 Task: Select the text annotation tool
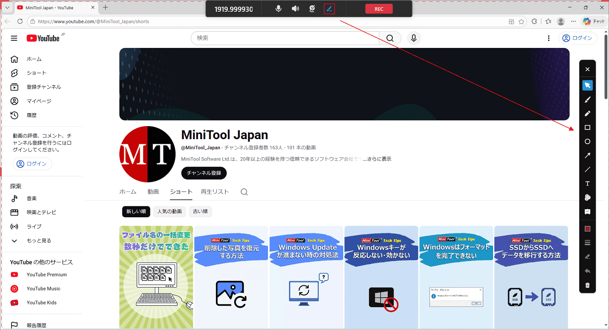coord(588,184)
